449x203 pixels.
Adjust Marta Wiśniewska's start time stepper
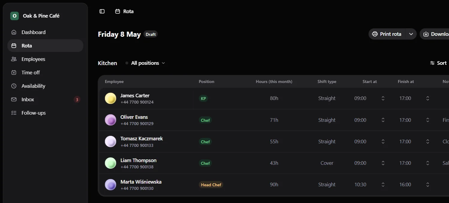tap(383, 184)
